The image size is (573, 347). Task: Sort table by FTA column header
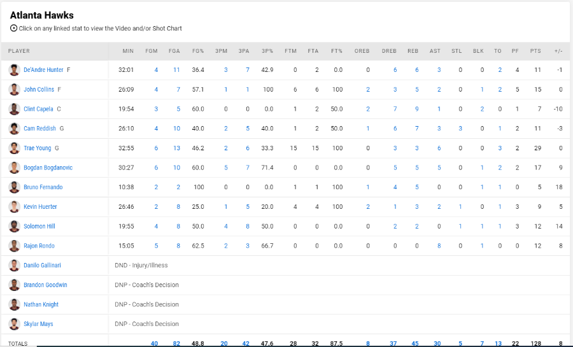(x=313, y=51)
